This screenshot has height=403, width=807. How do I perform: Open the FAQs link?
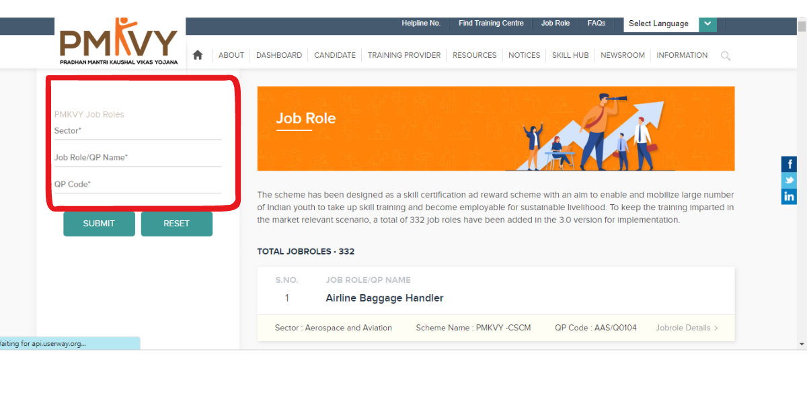[x=596, y=24]
